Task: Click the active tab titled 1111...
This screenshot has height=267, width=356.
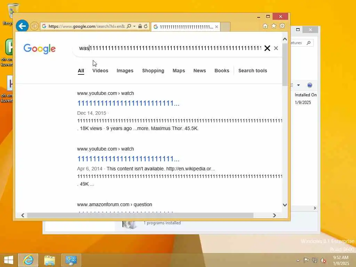Action: 186,27
